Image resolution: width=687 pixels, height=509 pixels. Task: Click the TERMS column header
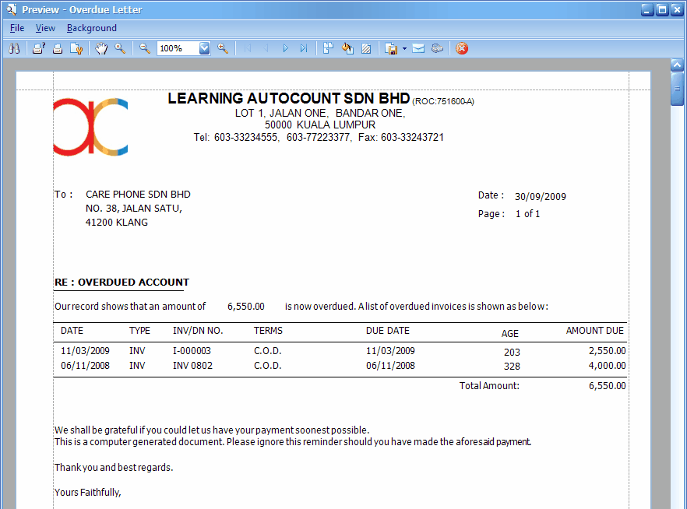pyautogui.click(x=268, y=331)
